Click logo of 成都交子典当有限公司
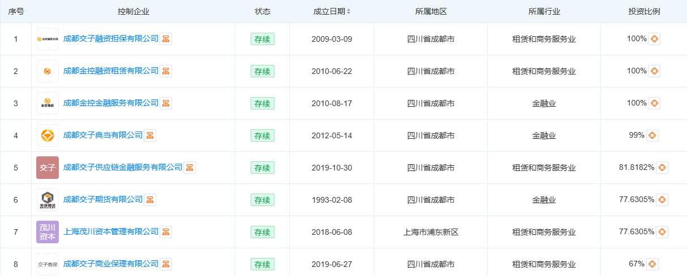The width and height of the screenshot is (687, 276). pos(48,135)
